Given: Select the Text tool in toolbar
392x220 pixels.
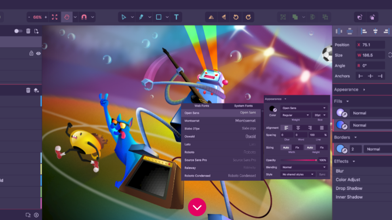Looking at the screenshot, I should (176, 17).
